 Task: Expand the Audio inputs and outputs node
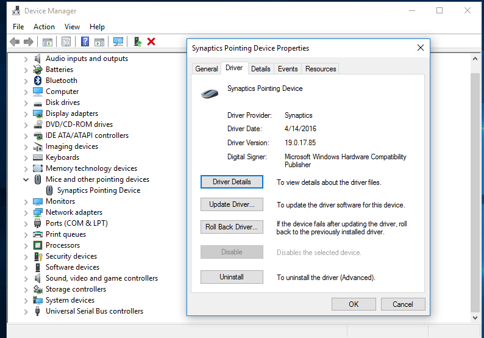pos(26,59)
